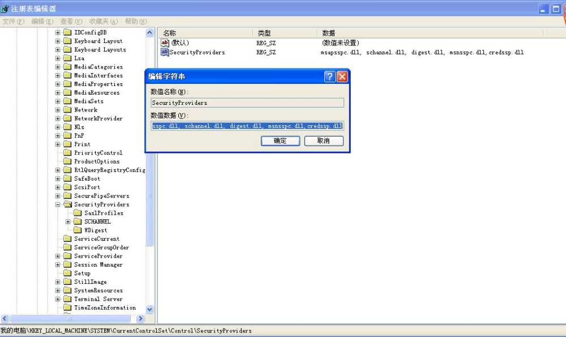Click the tree scrollbar down arrow
Image resolution: width=566 pixels, height=337 pixels.
149,309
